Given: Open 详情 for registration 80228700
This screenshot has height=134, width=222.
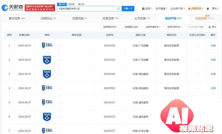Looking at the screenshot, I should (213, 45).
